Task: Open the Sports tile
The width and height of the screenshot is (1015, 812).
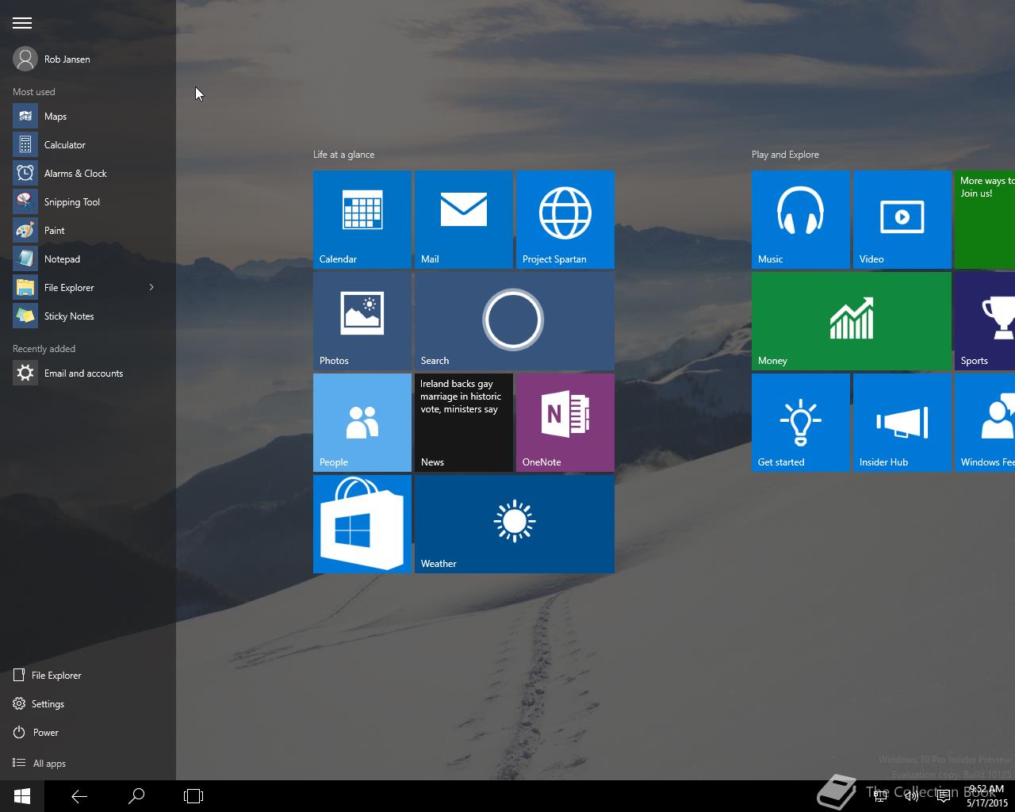Action: pyautogui.click(x=985, y=321)
